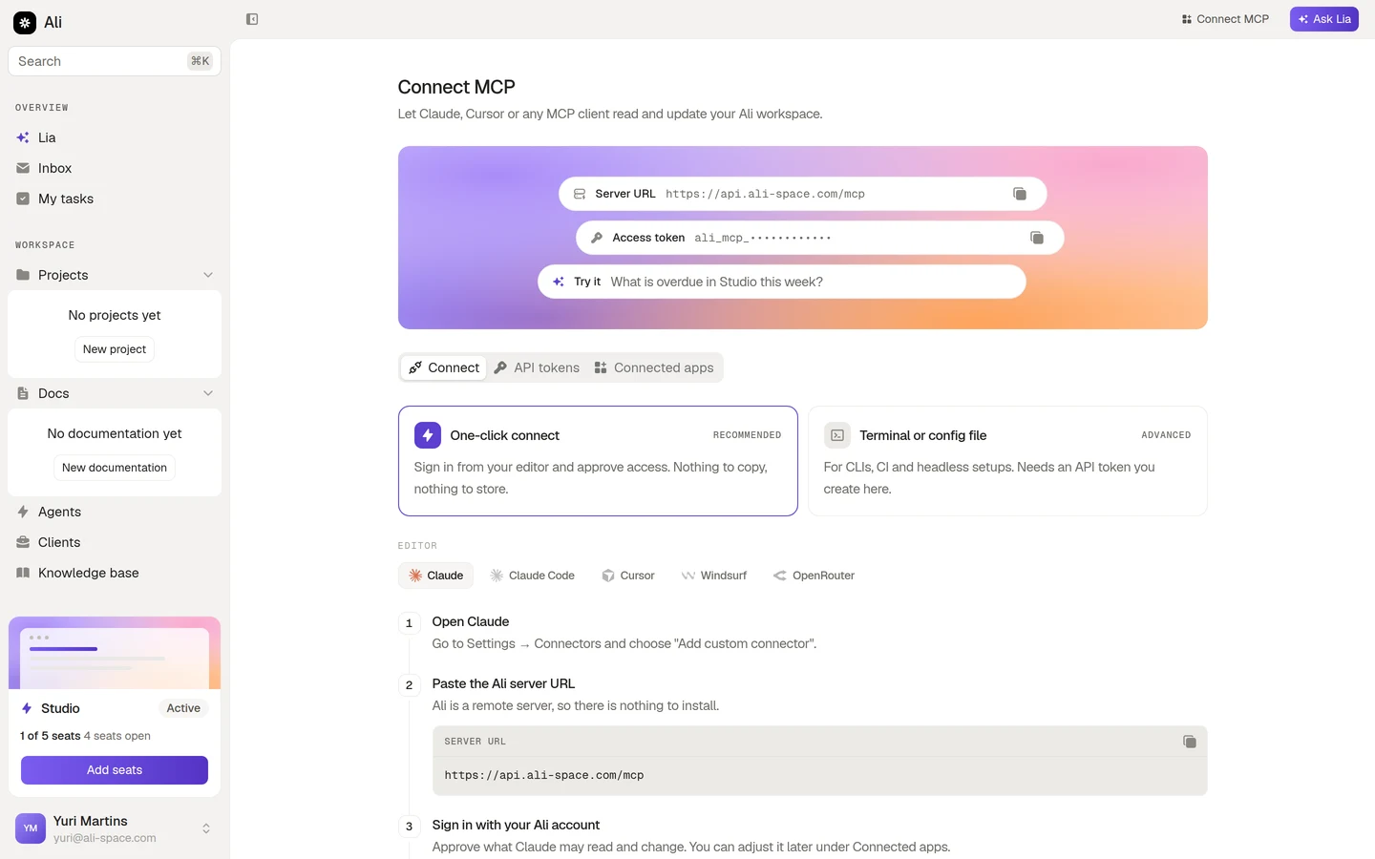
Task: Click the Clients icon in sidebar
Action: pyautogui.click(x=23, y=542)
